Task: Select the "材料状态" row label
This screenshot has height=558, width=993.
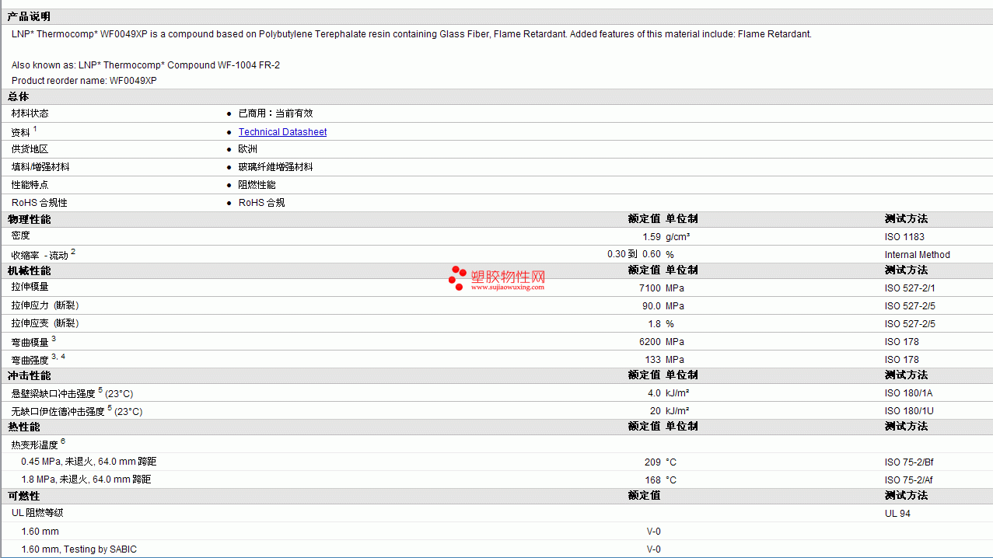Action: point(30,113)
